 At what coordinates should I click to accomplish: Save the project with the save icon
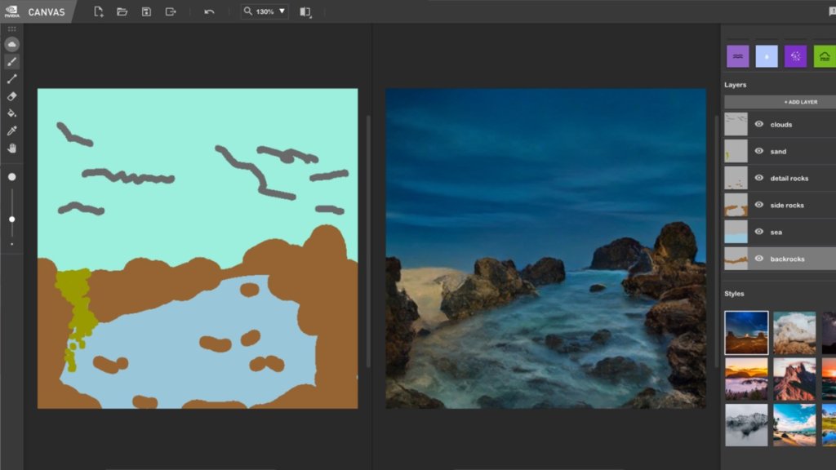pos(146,11)
